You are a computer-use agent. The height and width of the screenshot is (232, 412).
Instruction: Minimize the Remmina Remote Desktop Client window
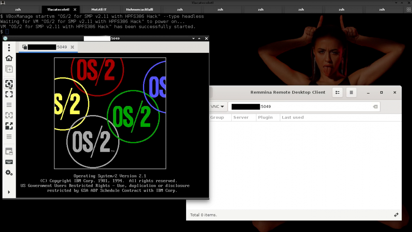368,92
